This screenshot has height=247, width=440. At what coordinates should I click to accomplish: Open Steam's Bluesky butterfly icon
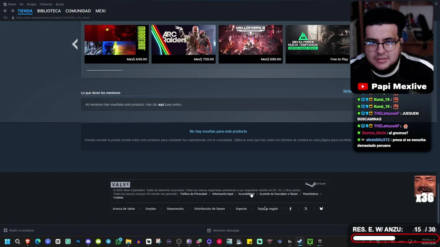pos(321,209)
